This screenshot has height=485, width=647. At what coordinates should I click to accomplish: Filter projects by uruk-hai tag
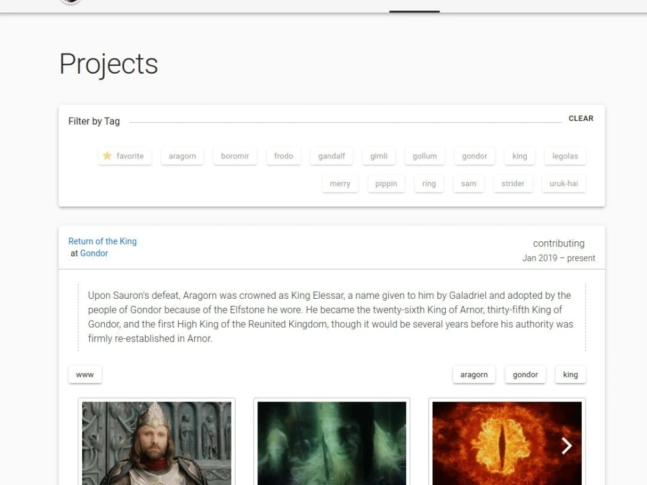pos(564,184)
